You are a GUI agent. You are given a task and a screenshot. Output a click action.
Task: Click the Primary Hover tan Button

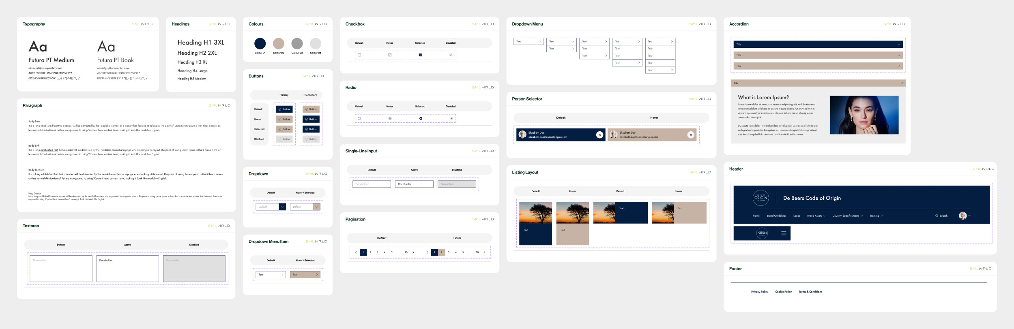(x=284, y=119)
